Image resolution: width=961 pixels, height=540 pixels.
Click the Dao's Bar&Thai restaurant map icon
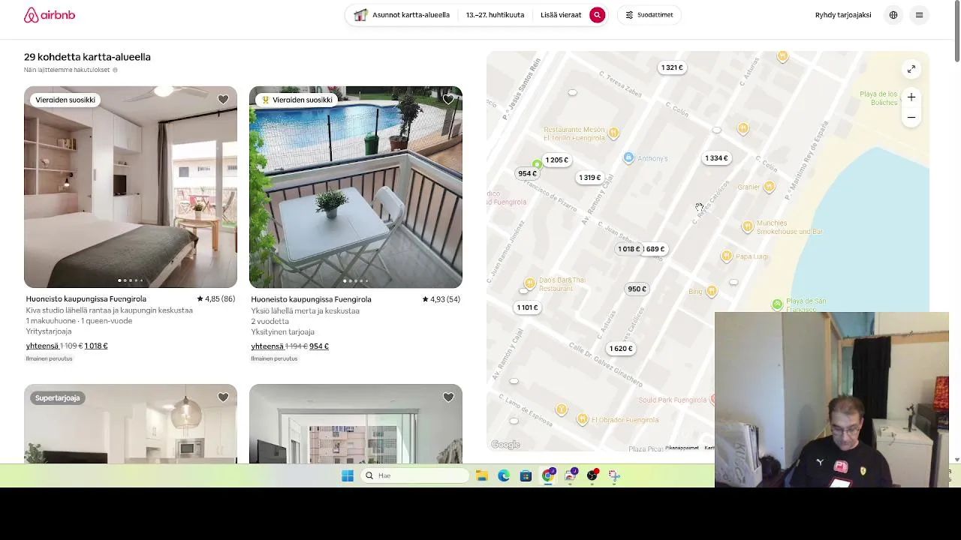coord(530,283)
